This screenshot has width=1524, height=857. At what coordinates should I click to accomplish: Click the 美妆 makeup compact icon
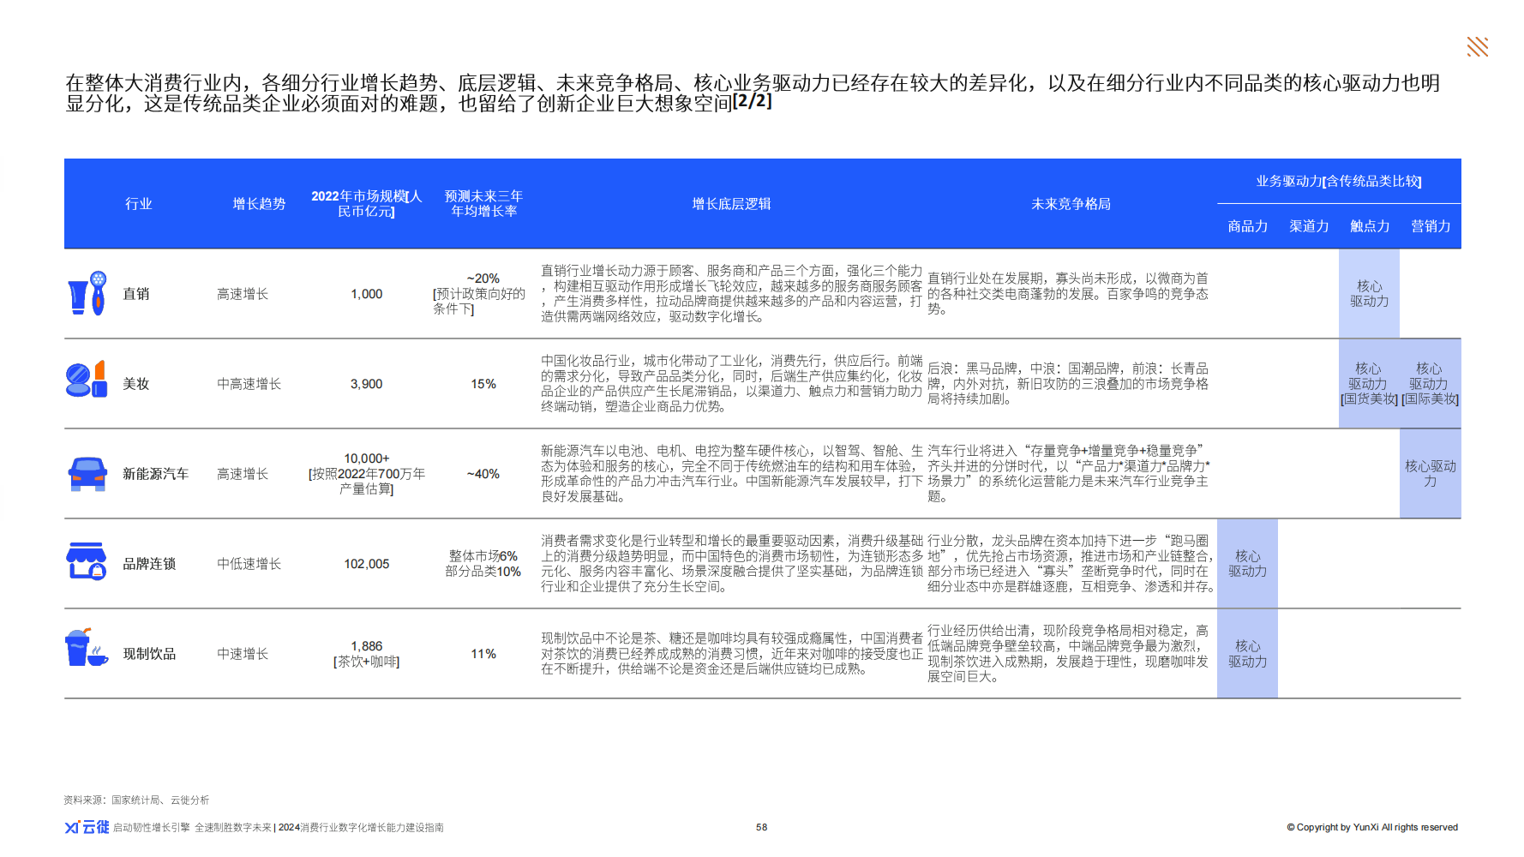tap(87, 380)
